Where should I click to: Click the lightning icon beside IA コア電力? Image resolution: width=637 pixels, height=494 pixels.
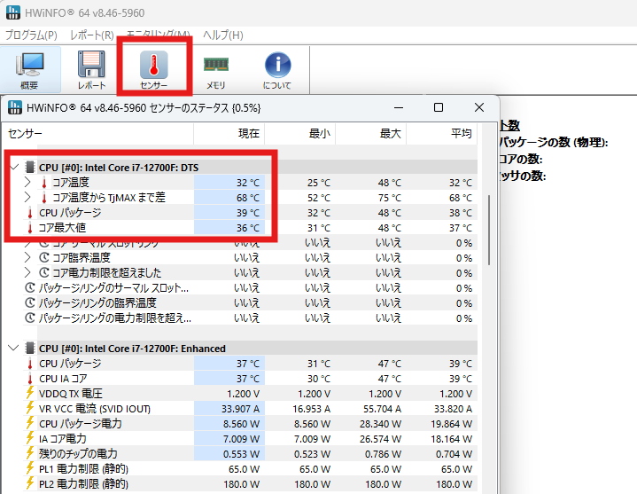point(29,438)
